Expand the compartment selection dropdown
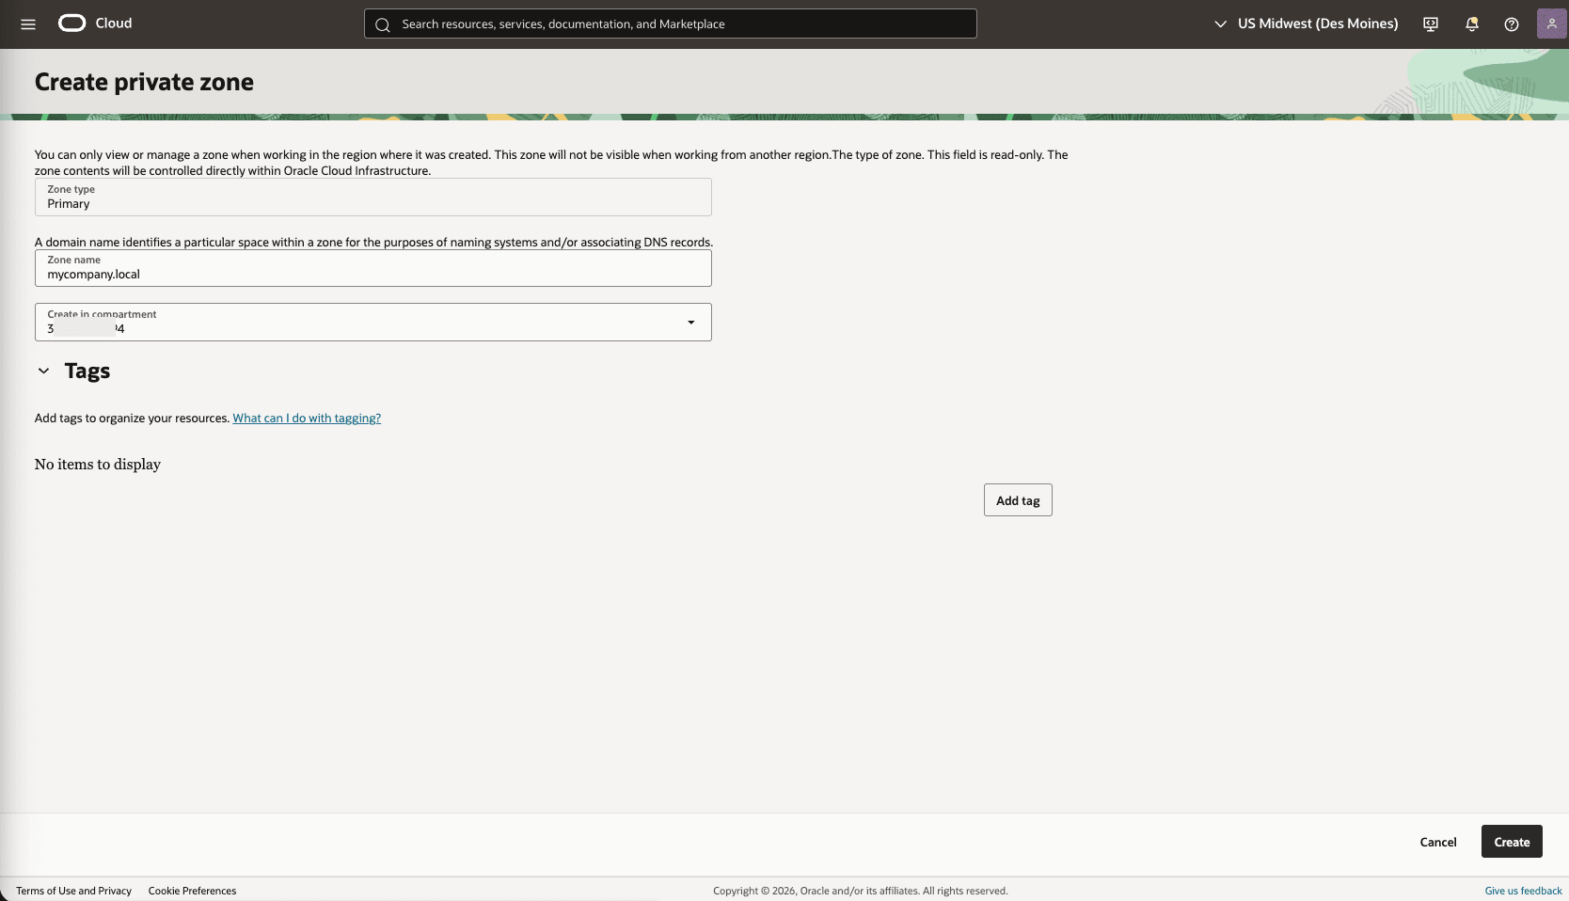The height and width of the screenshot is (901, 1569). click(690, 323)
